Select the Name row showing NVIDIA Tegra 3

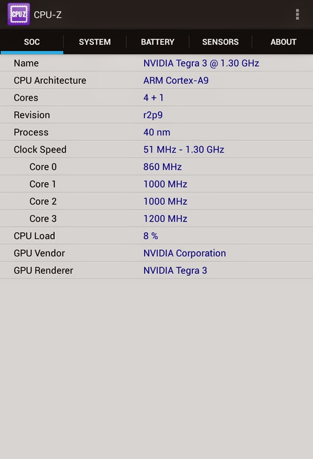coord(156,63)
